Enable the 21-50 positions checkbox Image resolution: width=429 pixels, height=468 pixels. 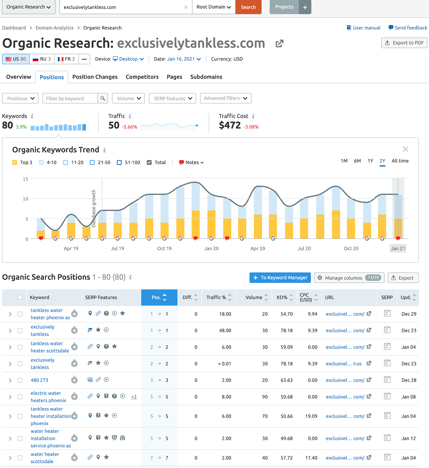(x=92, y=162)
